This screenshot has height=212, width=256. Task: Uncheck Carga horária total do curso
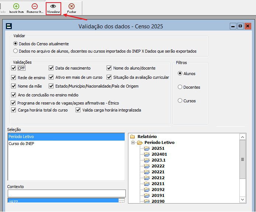coord(13,110)
